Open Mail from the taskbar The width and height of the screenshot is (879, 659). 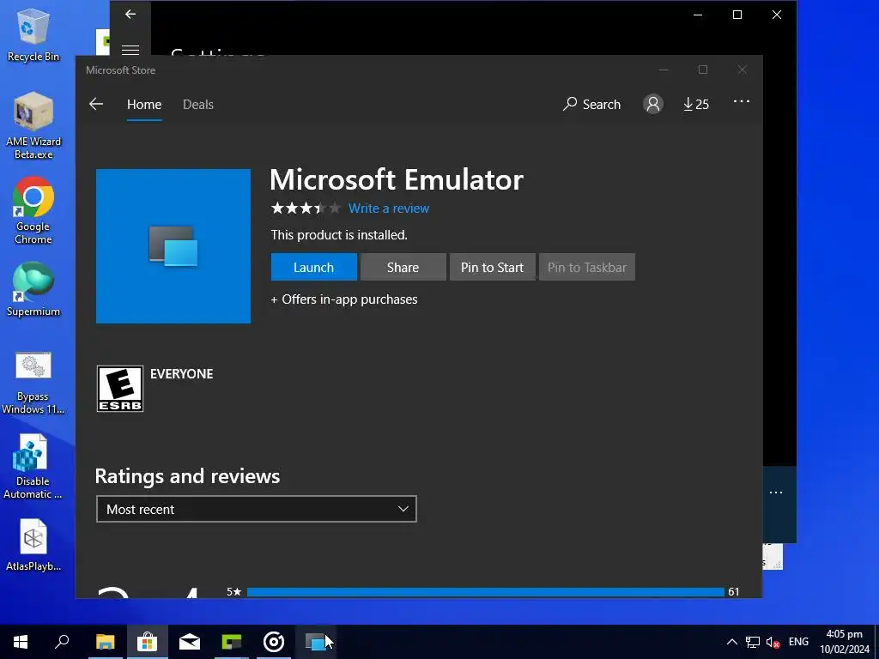tap(190, 642)
